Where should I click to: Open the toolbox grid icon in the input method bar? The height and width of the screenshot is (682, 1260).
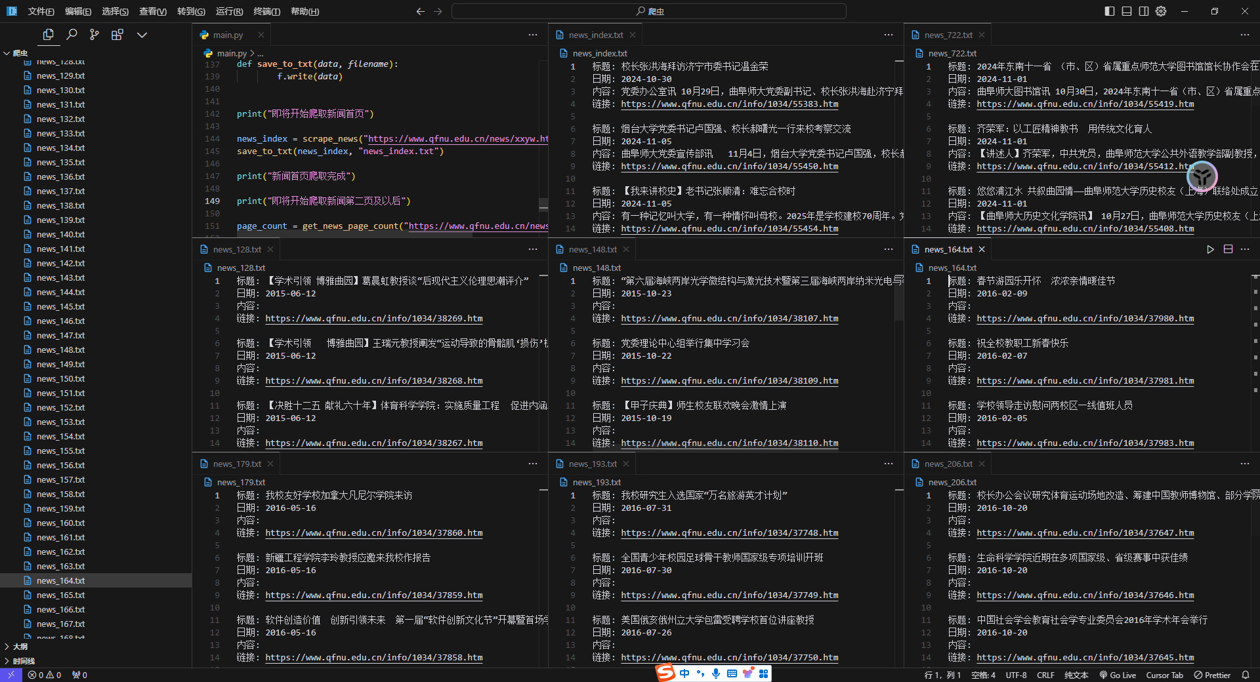[763, 673]
